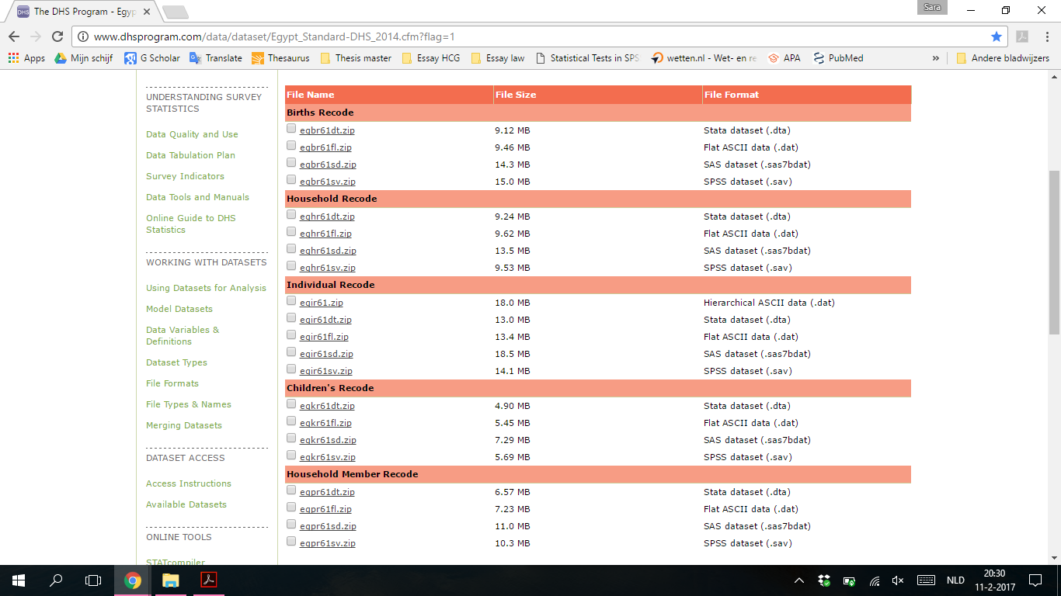Open the Apps shortcut in bookmarks bar
Viewport: 1061px width, 596px height.
[x=27, y=58]
